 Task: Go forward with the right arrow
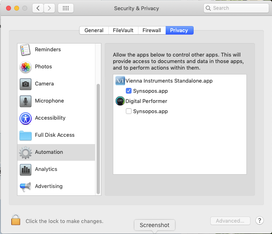point(49,8)
